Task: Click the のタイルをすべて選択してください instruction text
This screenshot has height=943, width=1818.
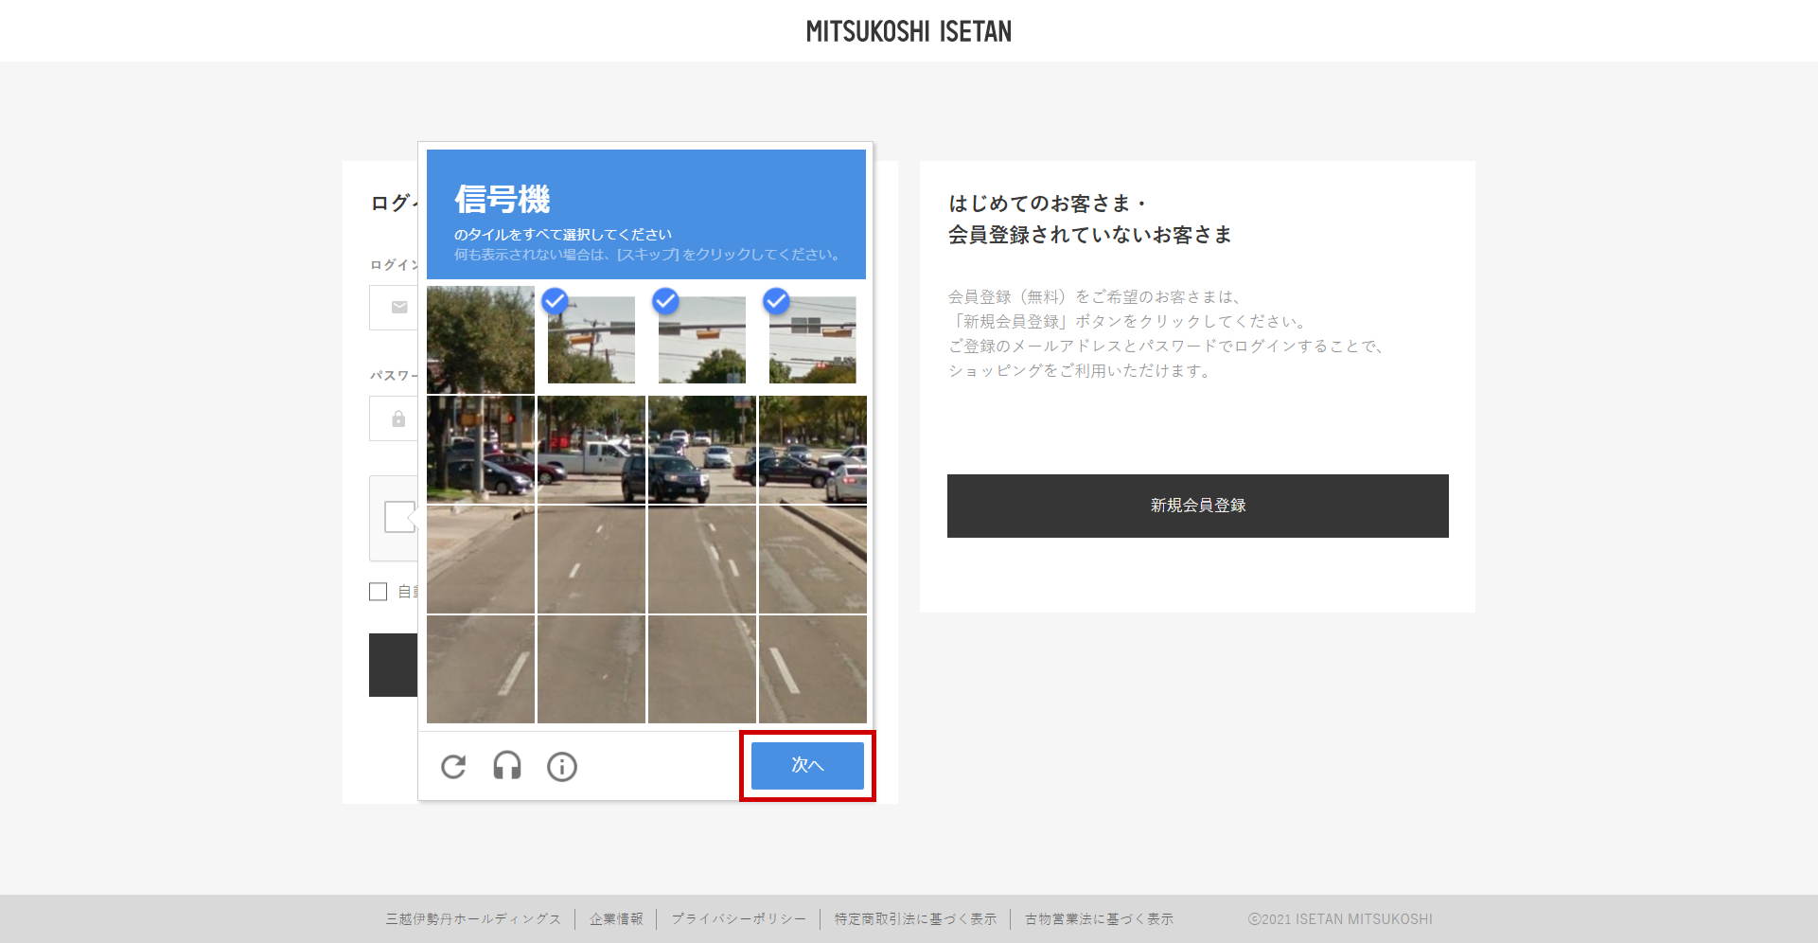Action: (x=563, y=234)
